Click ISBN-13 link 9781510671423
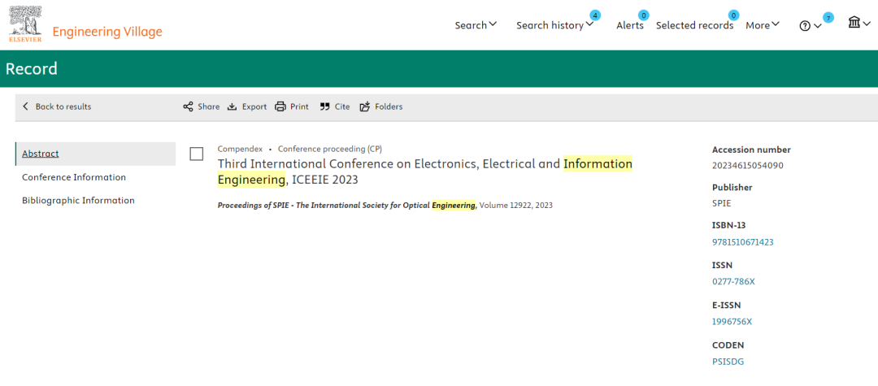The width and height of the screenshot is (878, 386). coord(742,242)
